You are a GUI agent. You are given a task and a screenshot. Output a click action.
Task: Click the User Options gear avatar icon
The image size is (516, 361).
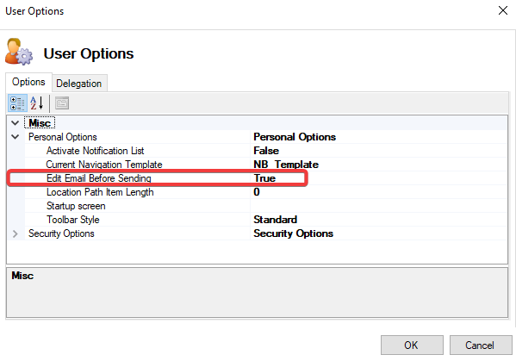pyautogui.click(x=19, y=52)
